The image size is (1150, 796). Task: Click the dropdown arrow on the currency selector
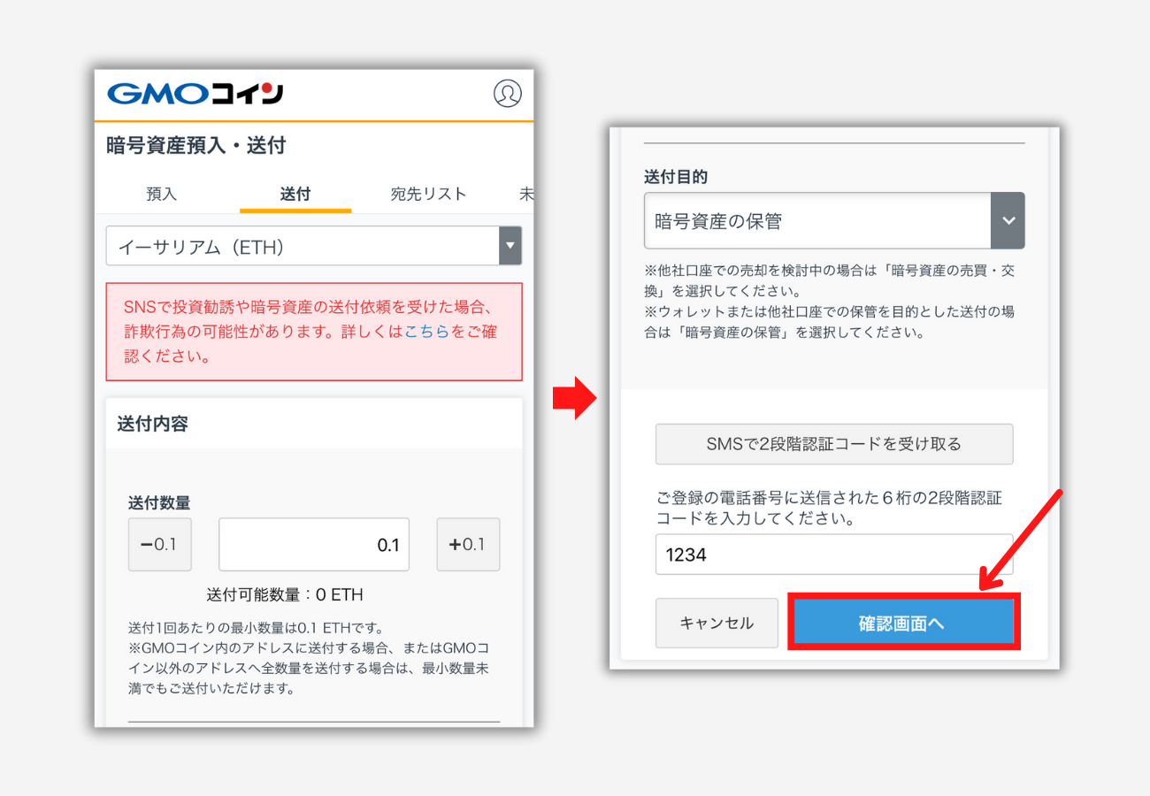coord(510,246)
